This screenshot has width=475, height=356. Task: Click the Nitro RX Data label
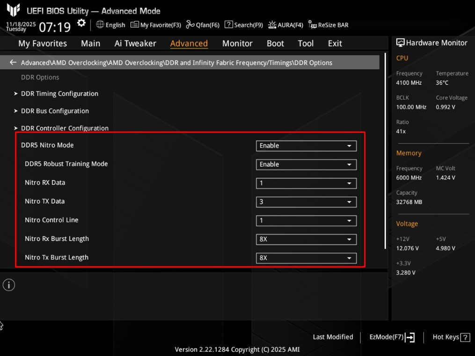pos(45,182)
